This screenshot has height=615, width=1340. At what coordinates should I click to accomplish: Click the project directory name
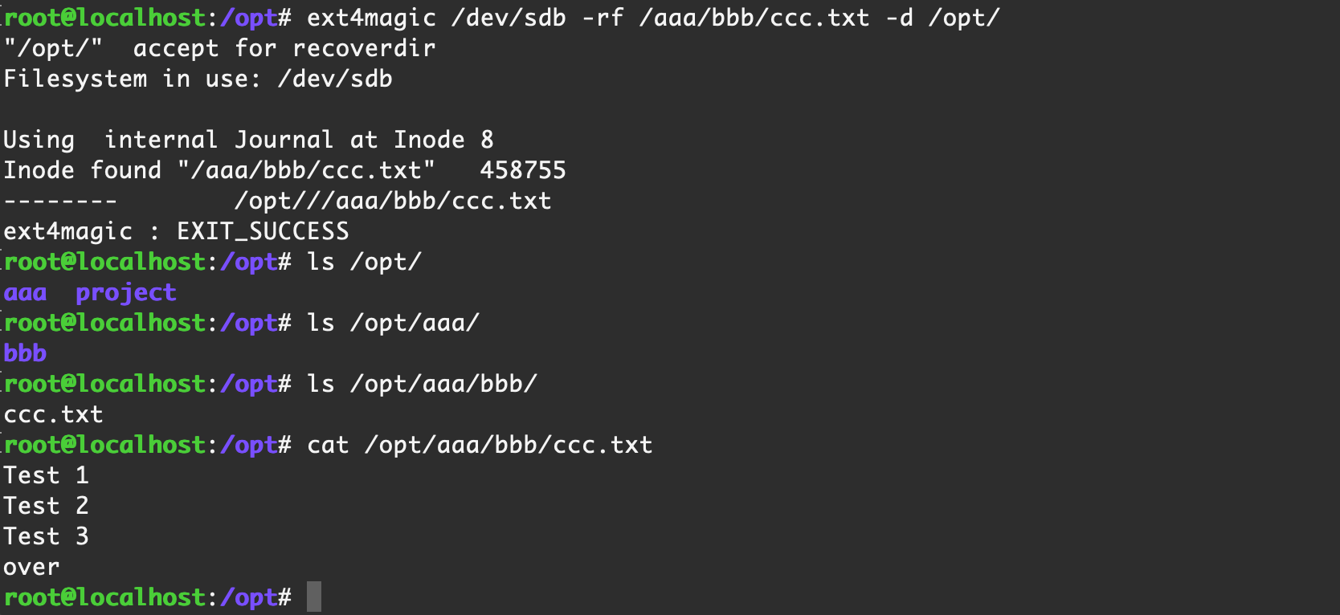(125, 292)
